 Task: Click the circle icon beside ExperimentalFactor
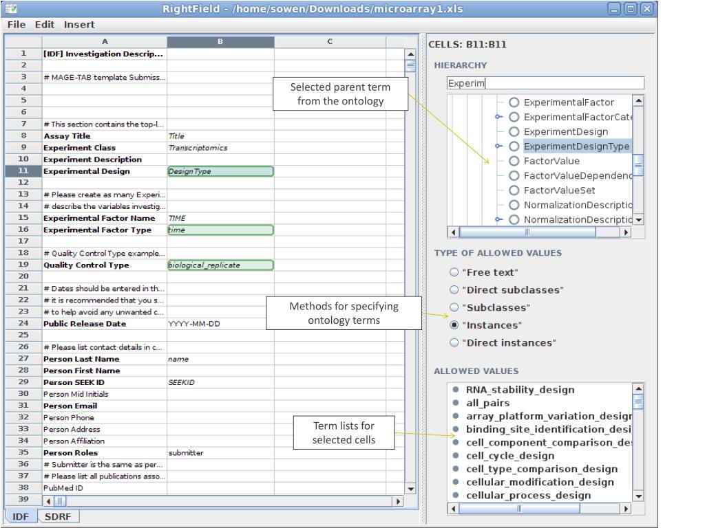(x=514, y=102)
